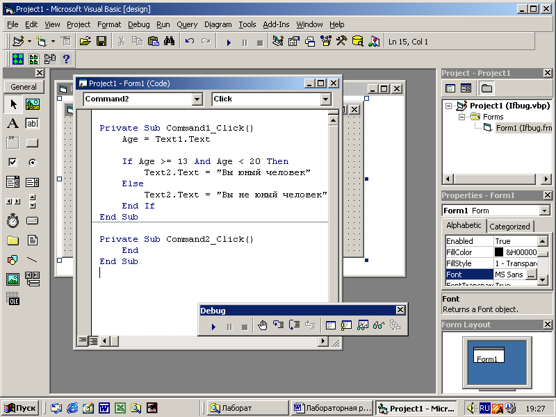
Task: Toggle Folders in Project explorer
Action: coord(486,88)
